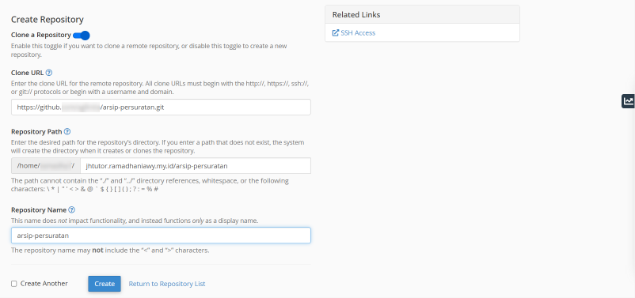Open the Return to Repository List link
The image size is (635, 298).
tap(167, 284)
